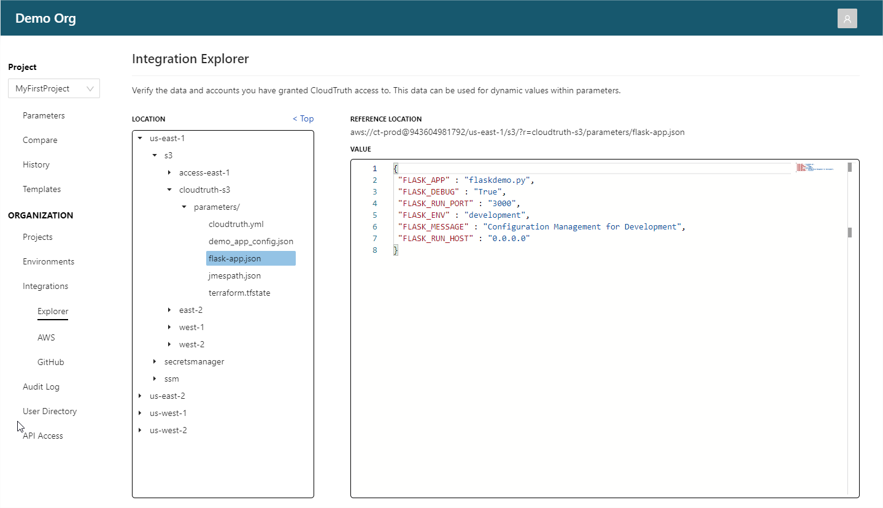Viewport: 883px width, 508px height.
Task: Collapse the parameters/ folder arrow
Action: [x=184, y=207]
